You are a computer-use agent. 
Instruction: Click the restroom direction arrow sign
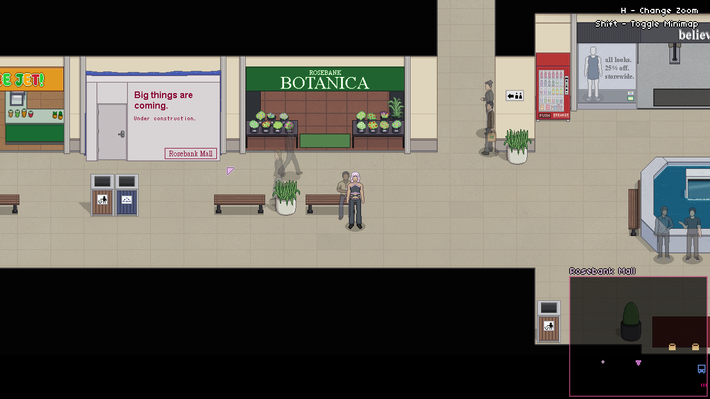(x=515, y=96)
